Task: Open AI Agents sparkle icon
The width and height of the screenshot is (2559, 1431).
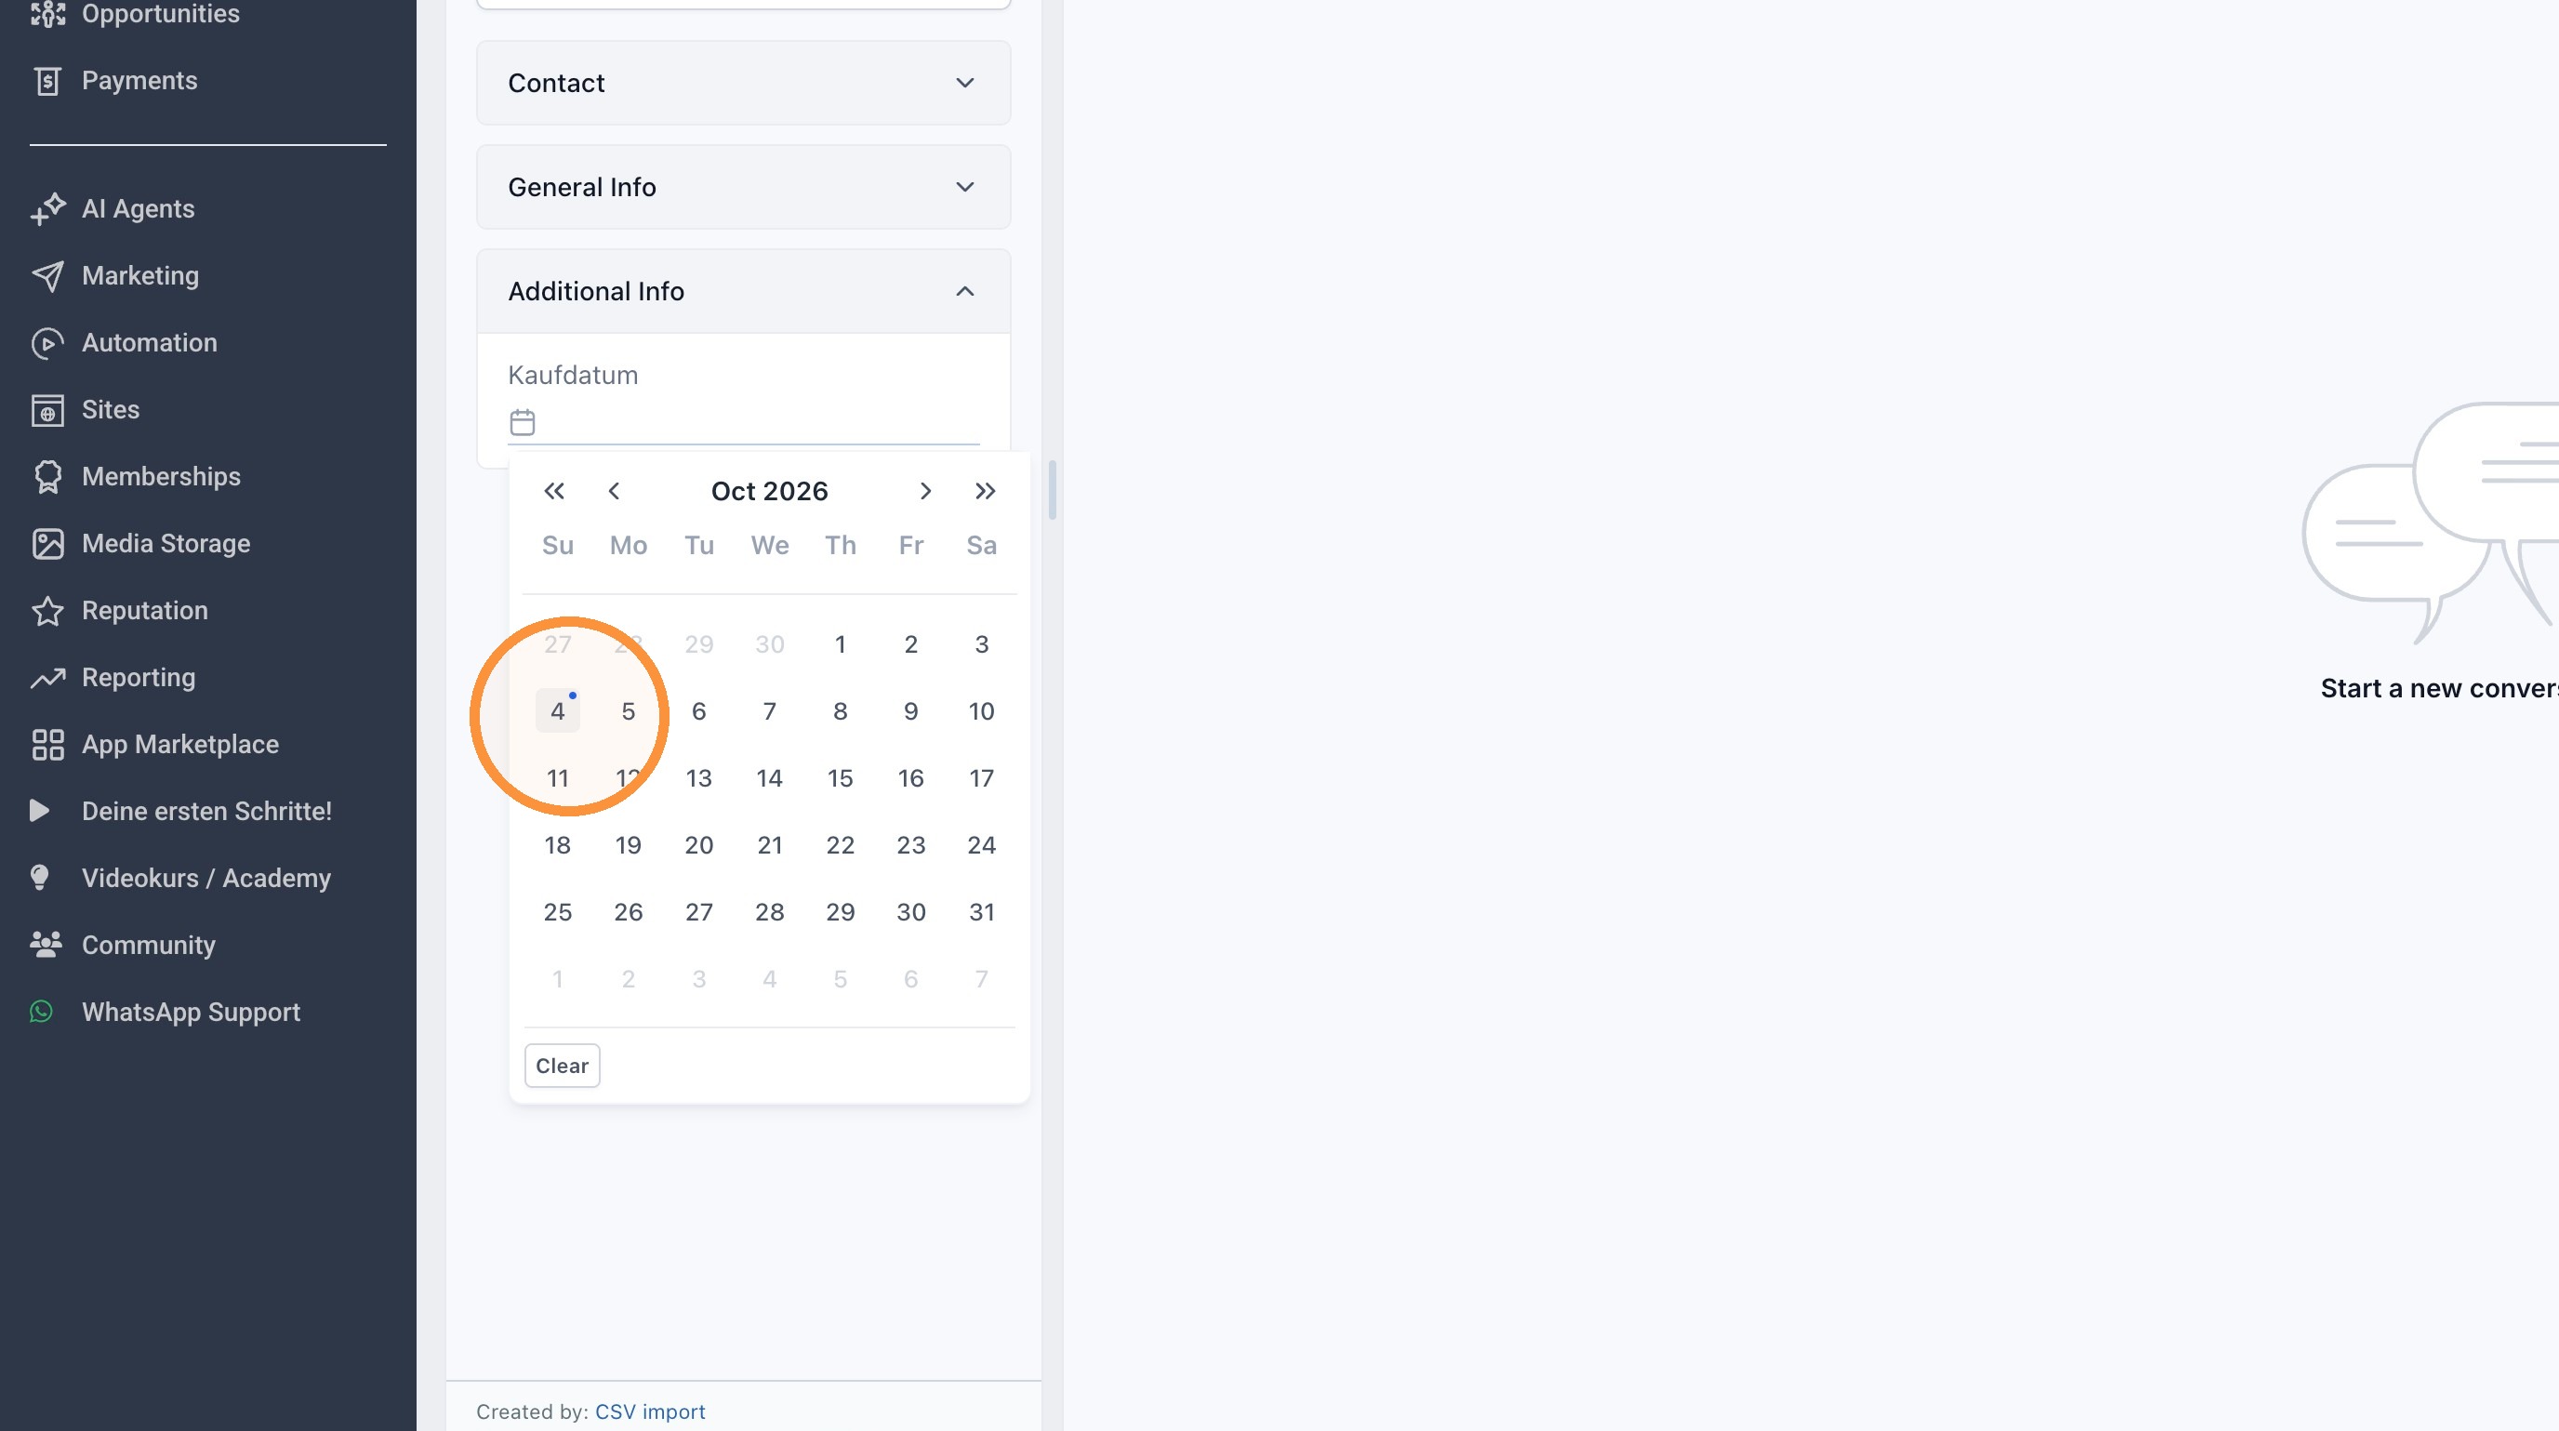Action: click(47, 208)
